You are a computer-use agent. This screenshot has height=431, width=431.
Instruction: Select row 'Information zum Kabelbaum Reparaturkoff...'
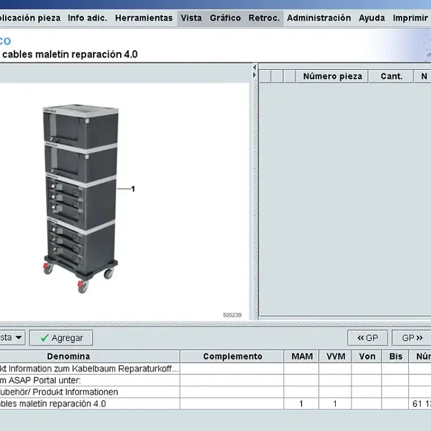216,369
